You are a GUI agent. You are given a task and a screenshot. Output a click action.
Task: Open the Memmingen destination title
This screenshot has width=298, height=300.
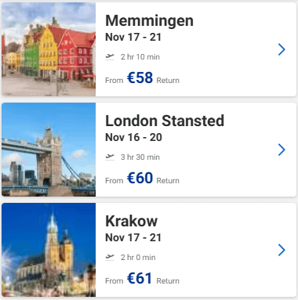click(x=149, y=20)
